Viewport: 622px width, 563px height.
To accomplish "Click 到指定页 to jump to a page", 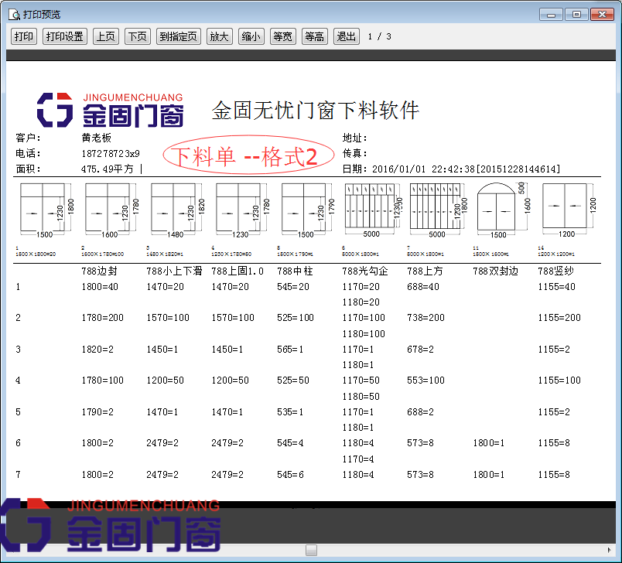I will pyautogui.click(x=178, y=36).
